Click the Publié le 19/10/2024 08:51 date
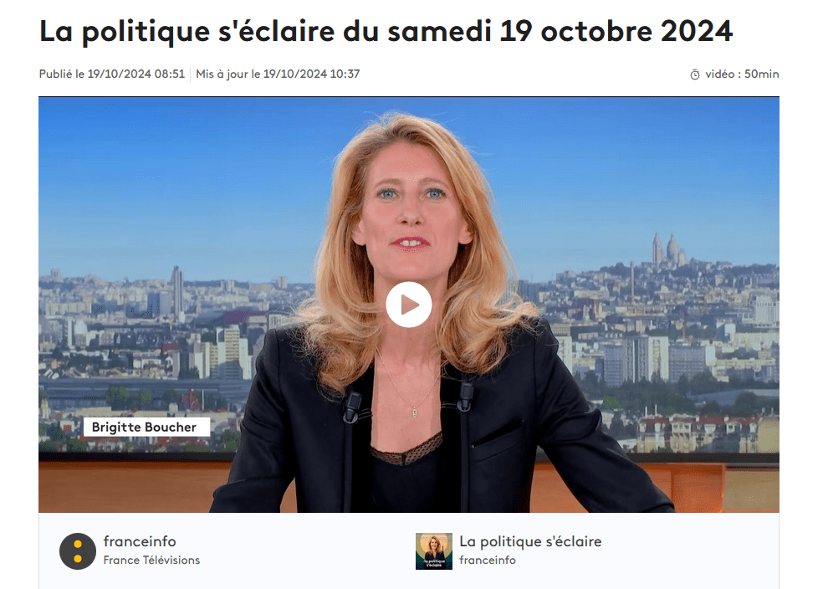 [112, 74]
